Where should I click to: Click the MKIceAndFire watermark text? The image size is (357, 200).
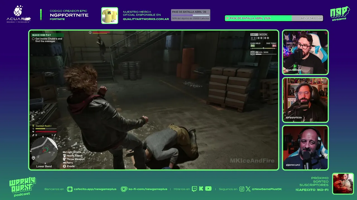click(252, 161)
